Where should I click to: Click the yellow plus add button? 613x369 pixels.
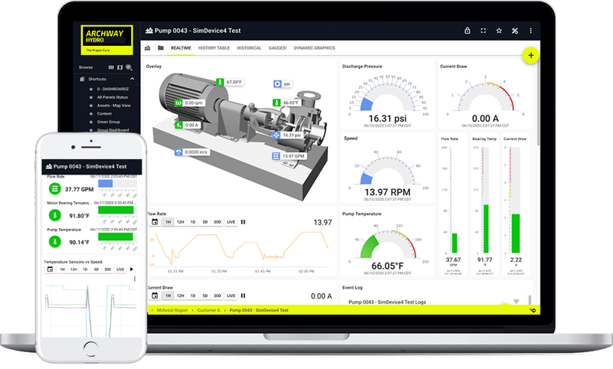pyautogui.click(x=529, y=56)
